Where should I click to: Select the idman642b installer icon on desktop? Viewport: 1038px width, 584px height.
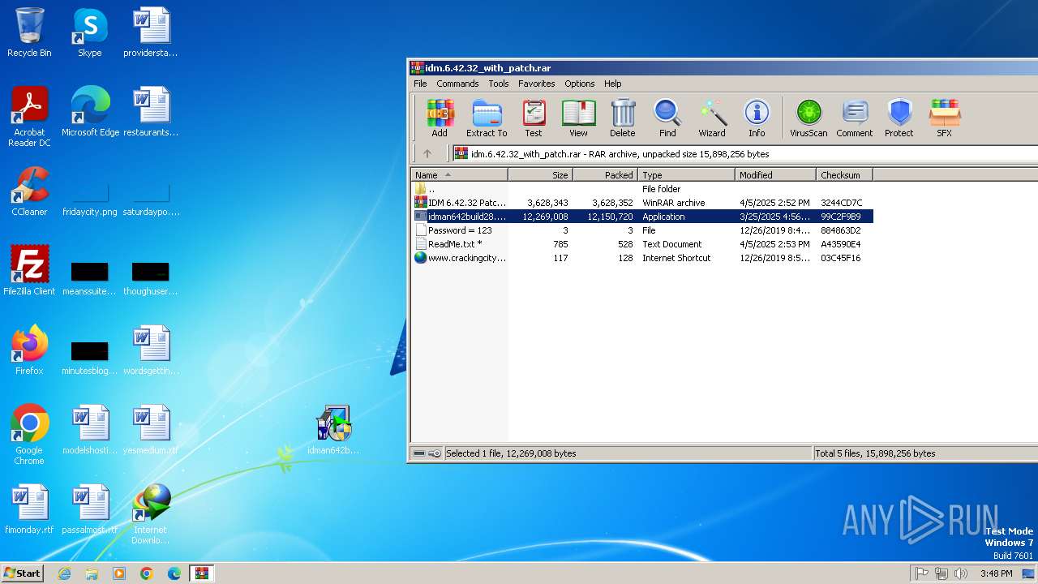click(x=333, y=430)
